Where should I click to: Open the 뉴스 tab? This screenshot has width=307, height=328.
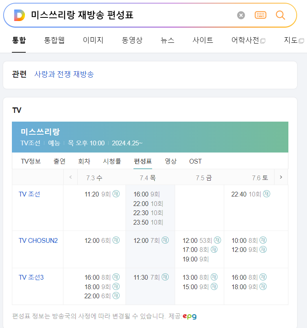point(167,40)
